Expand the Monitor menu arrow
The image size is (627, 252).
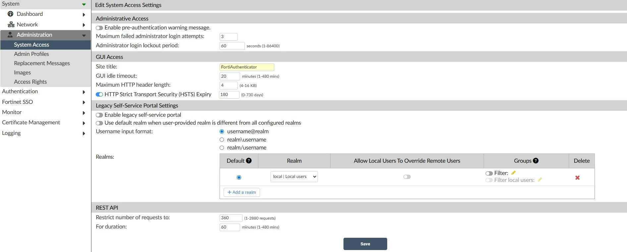coord(84,113)
